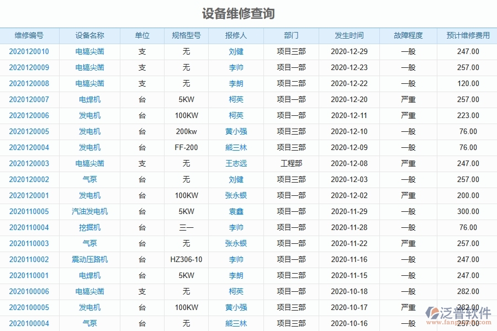View equipment 汽油发电机 details
Viewport: 497px width, 331px height.
88,211
